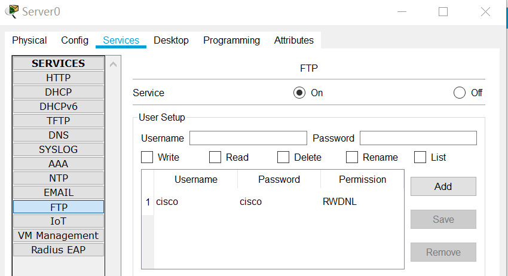The width and height of the screenshot is (508, 276).
Task: Click into the Password text field
Action: pyautogui.click(x=418, y=138)
